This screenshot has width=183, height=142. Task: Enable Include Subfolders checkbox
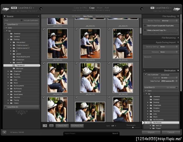click(x=21, y=20)
